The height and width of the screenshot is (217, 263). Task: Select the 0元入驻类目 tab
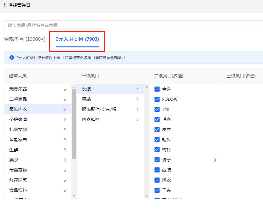click(x=77, y=39)
